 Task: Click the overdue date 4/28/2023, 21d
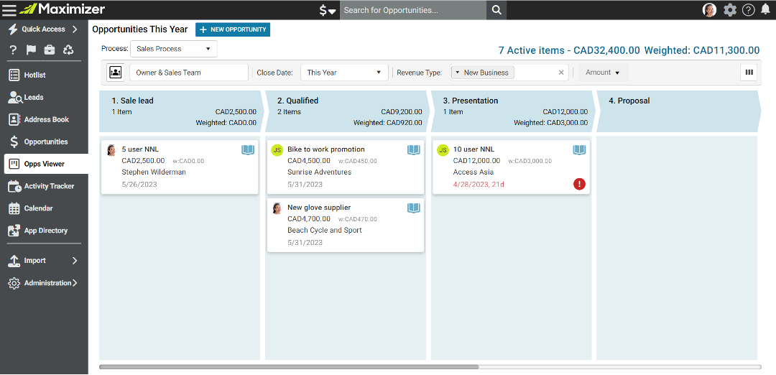(x=478, y=185)
